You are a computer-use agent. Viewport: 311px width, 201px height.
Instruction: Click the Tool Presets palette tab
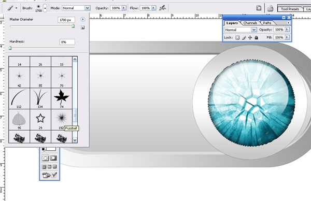tap(290, 9)
